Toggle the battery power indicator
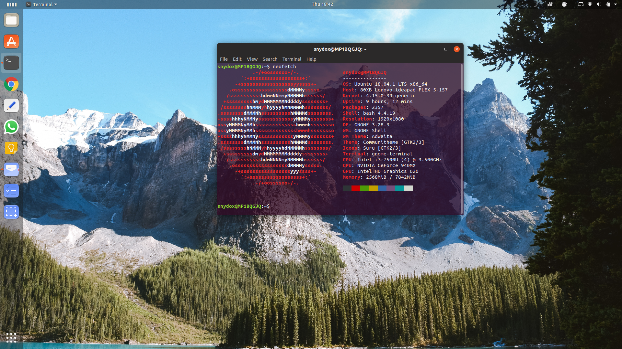622x349 pixels. pyautogui.click(x=608, y=5)
